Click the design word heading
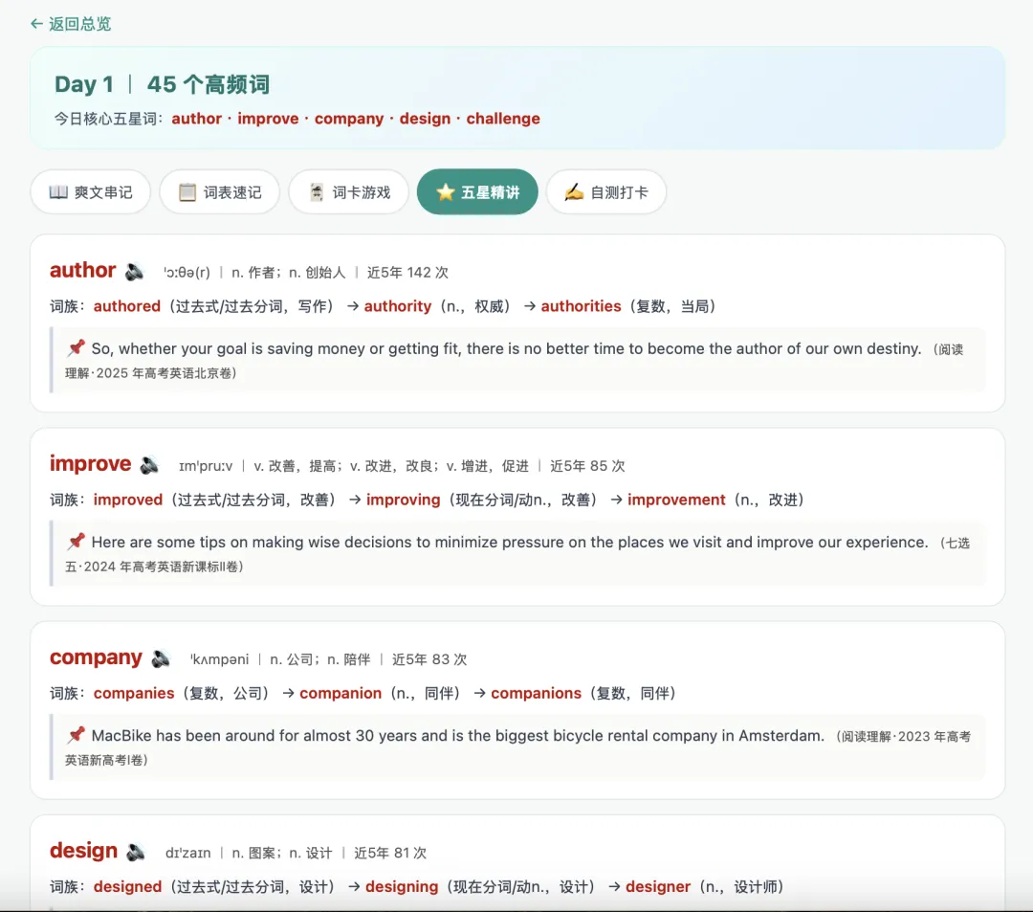The width and height of the screenshot is (1033, 912). point(83,851)
